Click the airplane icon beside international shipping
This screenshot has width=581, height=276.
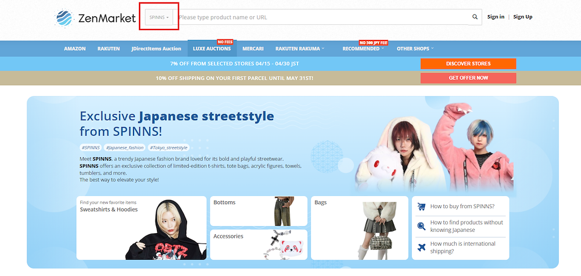421,247
